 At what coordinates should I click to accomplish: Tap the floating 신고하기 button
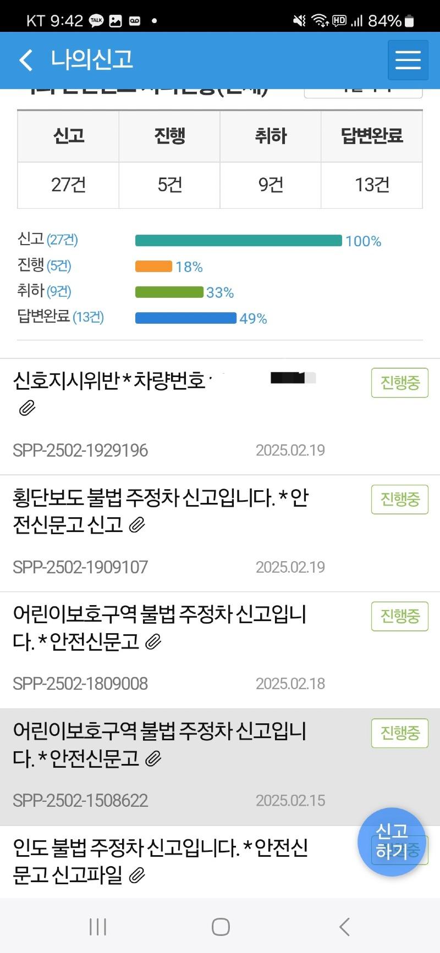(392, 841)
